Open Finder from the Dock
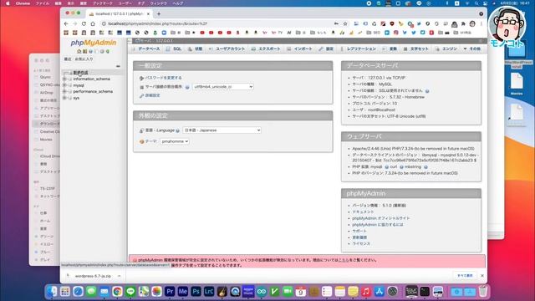The height and width of the screenshot is (301, 535). [x=52, y=292]
